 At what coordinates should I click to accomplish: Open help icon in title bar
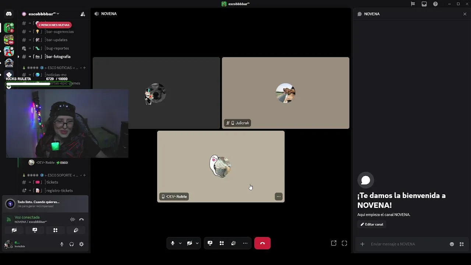pos(436,4)
